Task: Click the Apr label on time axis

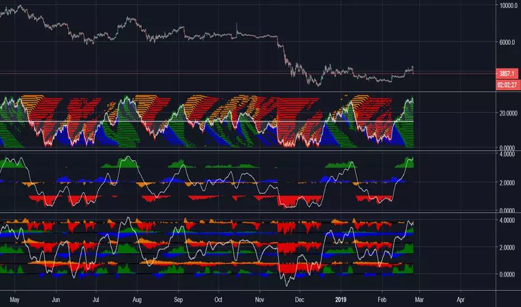Action: [x=461, y=300]
